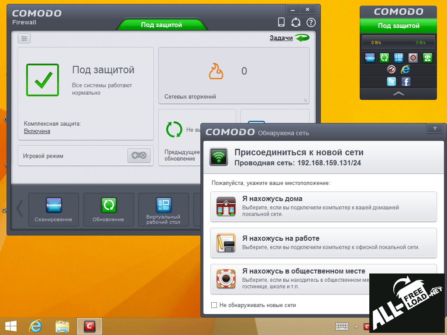Click the Сканирование icon in bottom bar
Screen dimensions: 447x335
54,205
